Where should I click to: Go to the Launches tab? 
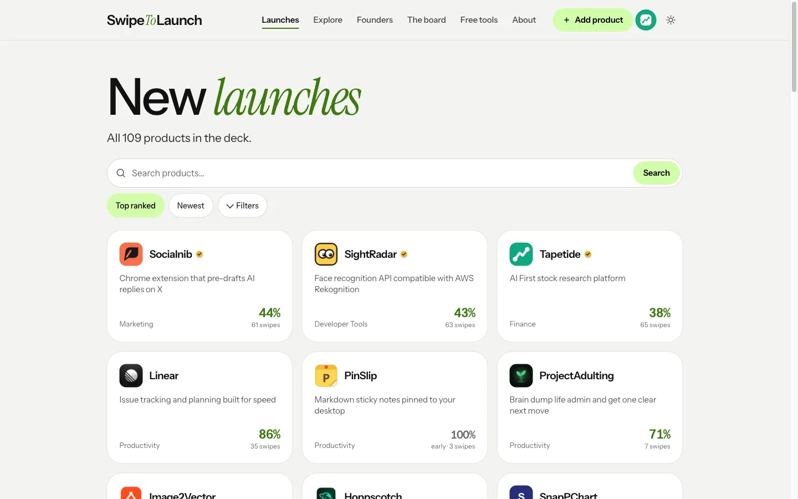(x=280, y=20)
